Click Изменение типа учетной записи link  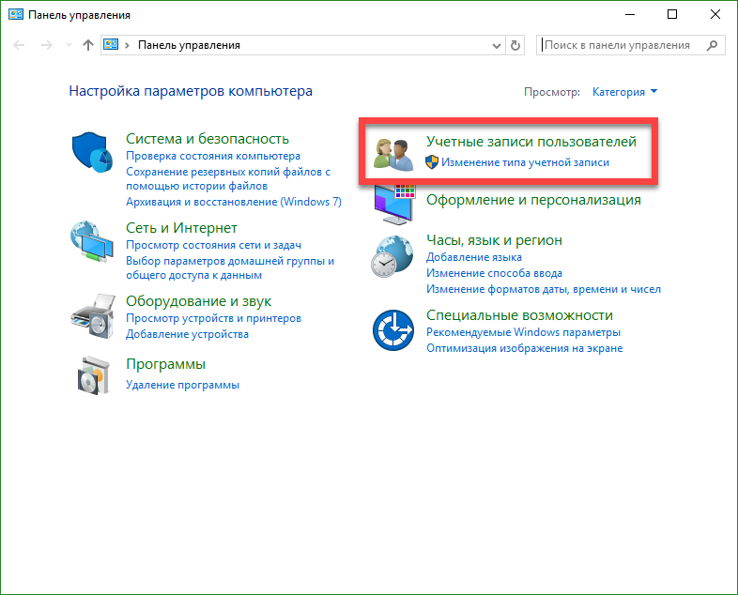525,162
